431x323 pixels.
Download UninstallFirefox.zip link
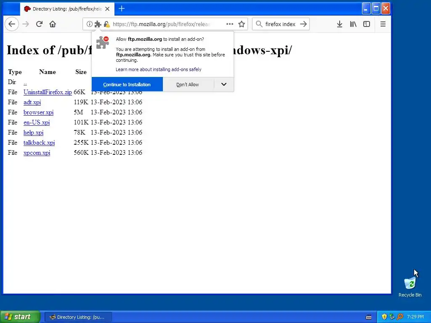pos(48,92)
